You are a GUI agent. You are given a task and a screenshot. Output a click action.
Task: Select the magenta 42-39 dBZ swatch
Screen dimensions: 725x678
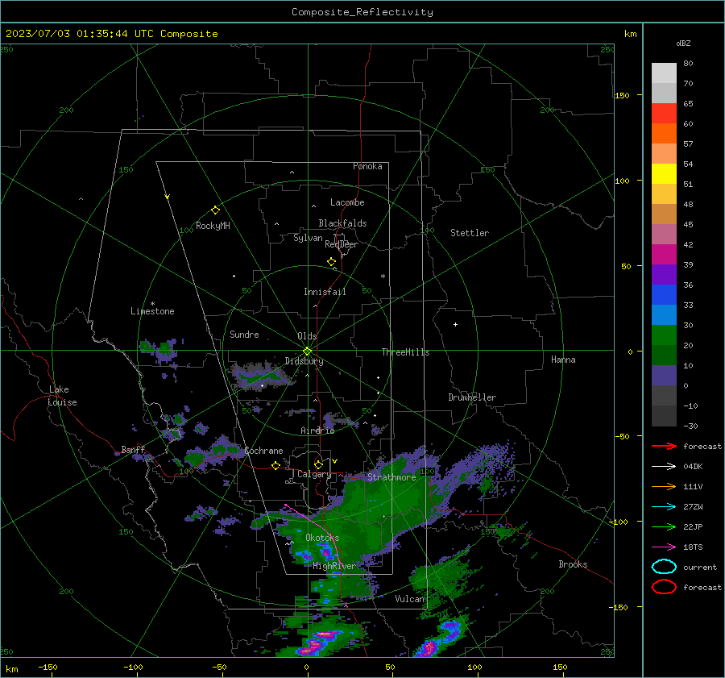tap(664, 255)
